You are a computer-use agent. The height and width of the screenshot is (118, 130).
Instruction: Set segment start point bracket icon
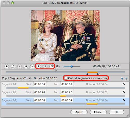[39, 66]
